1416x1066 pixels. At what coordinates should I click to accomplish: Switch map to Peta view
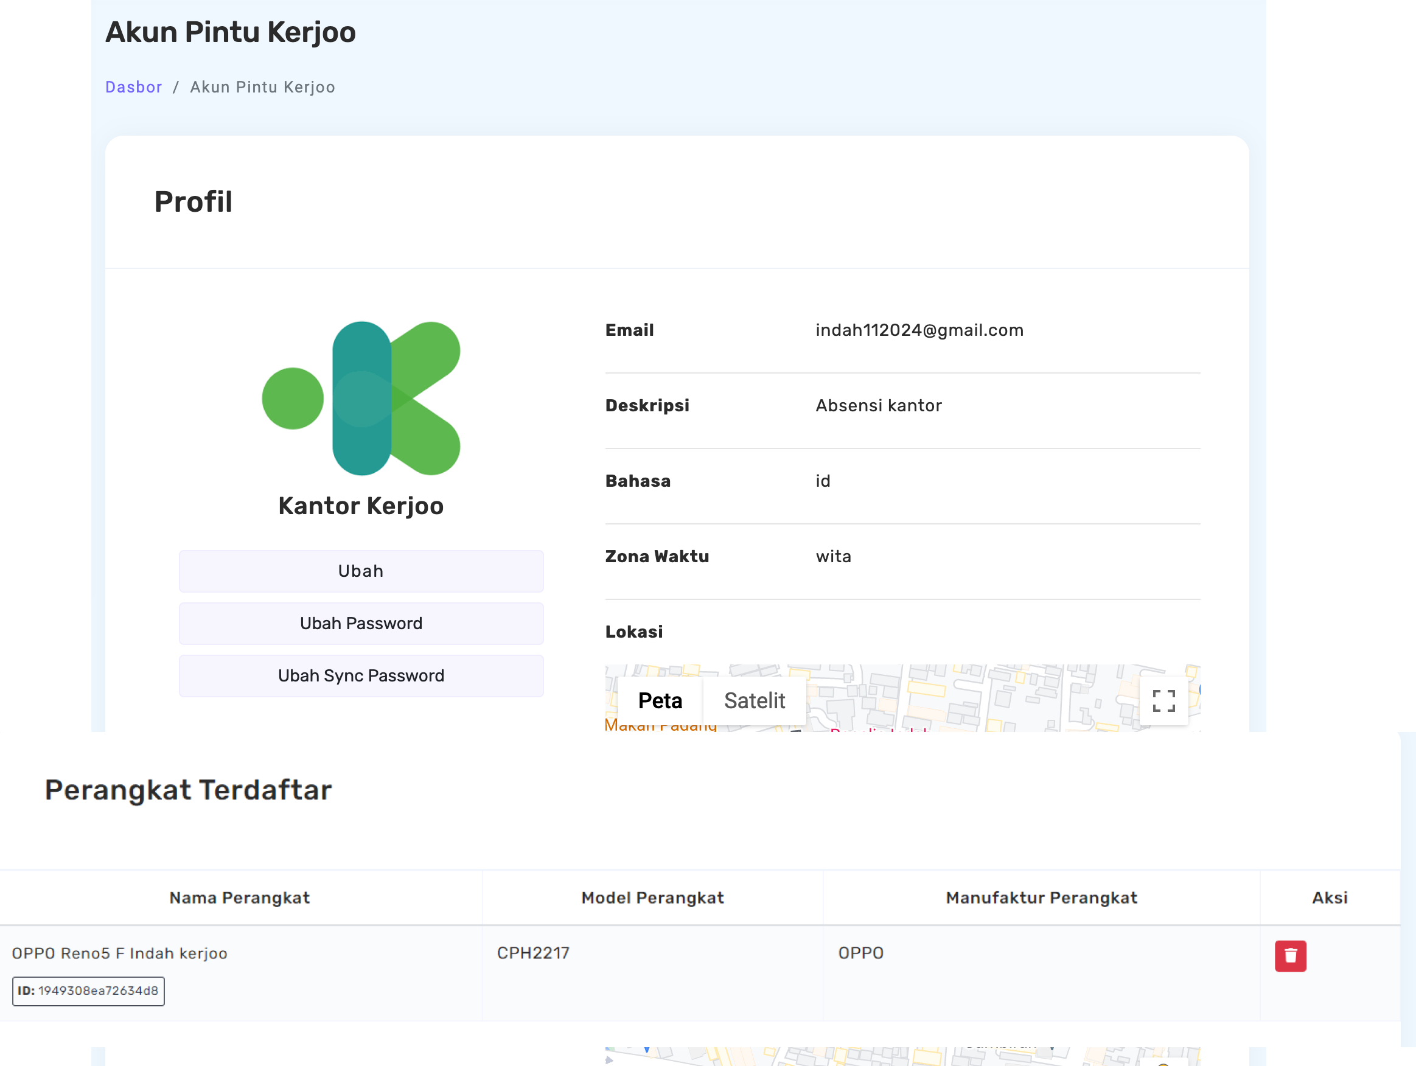(660, 700)
